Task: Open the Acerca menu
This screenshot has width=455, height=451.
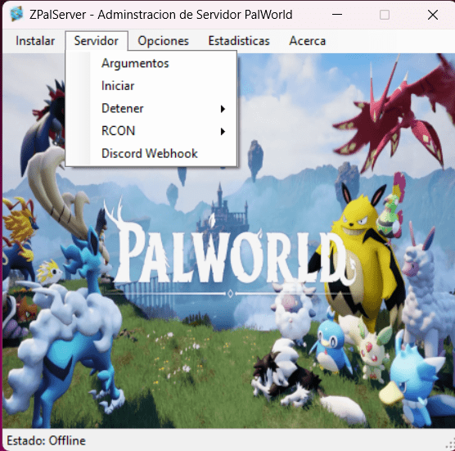Action: tap(308, 41)
